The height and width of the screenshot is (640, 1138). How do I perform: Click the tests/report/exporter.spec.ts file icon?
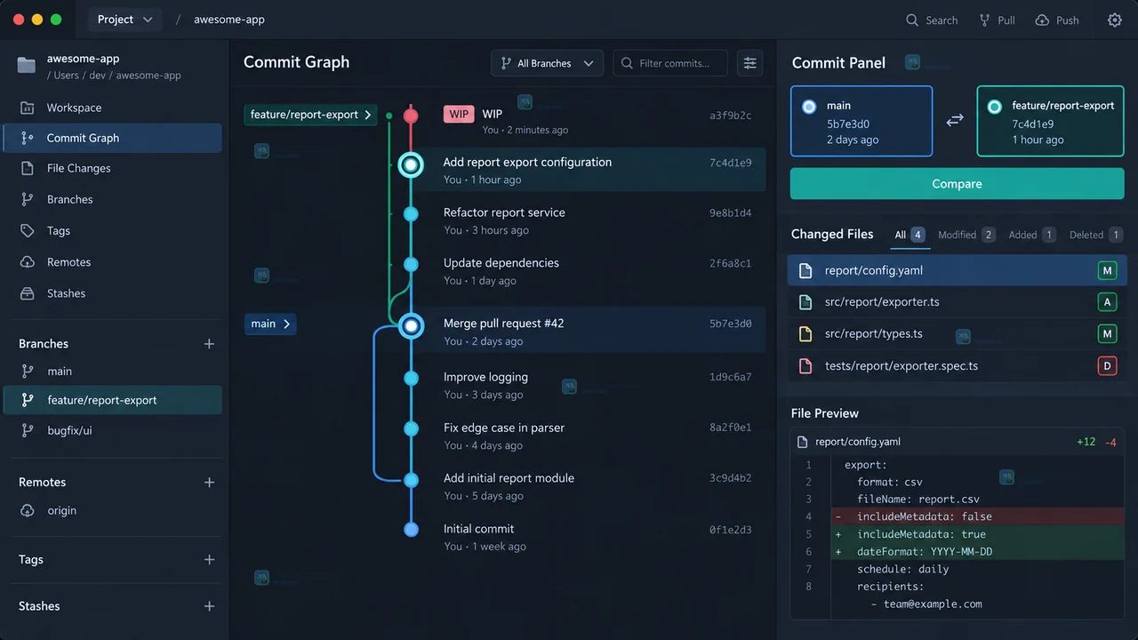pos(805,366)
